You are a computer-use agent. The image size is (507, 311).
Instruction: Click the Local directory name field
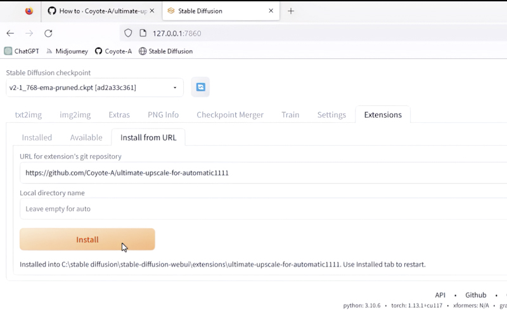pyautogui.click(x=263, y=209)
